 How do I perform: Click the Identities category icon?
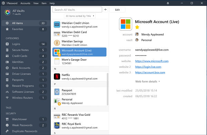click(x=7, y=62)
